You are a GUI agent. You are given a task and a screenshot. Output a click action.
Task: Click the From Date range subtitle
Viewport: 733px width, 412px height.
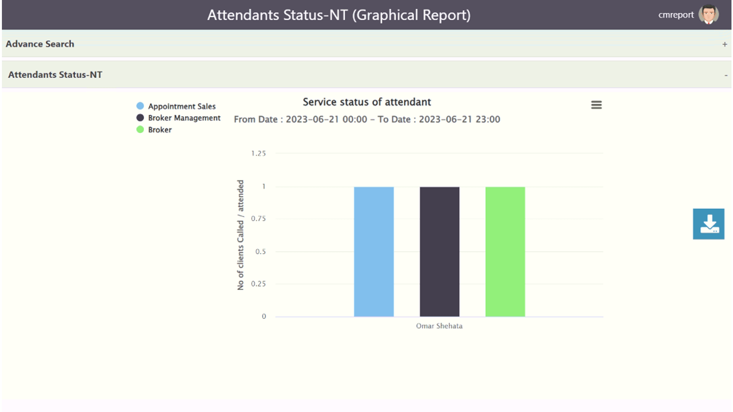point(366,119)
